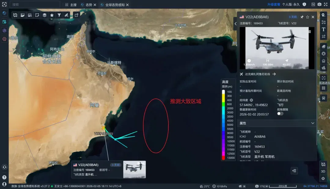Open the image layer tool

coord(23,15)
